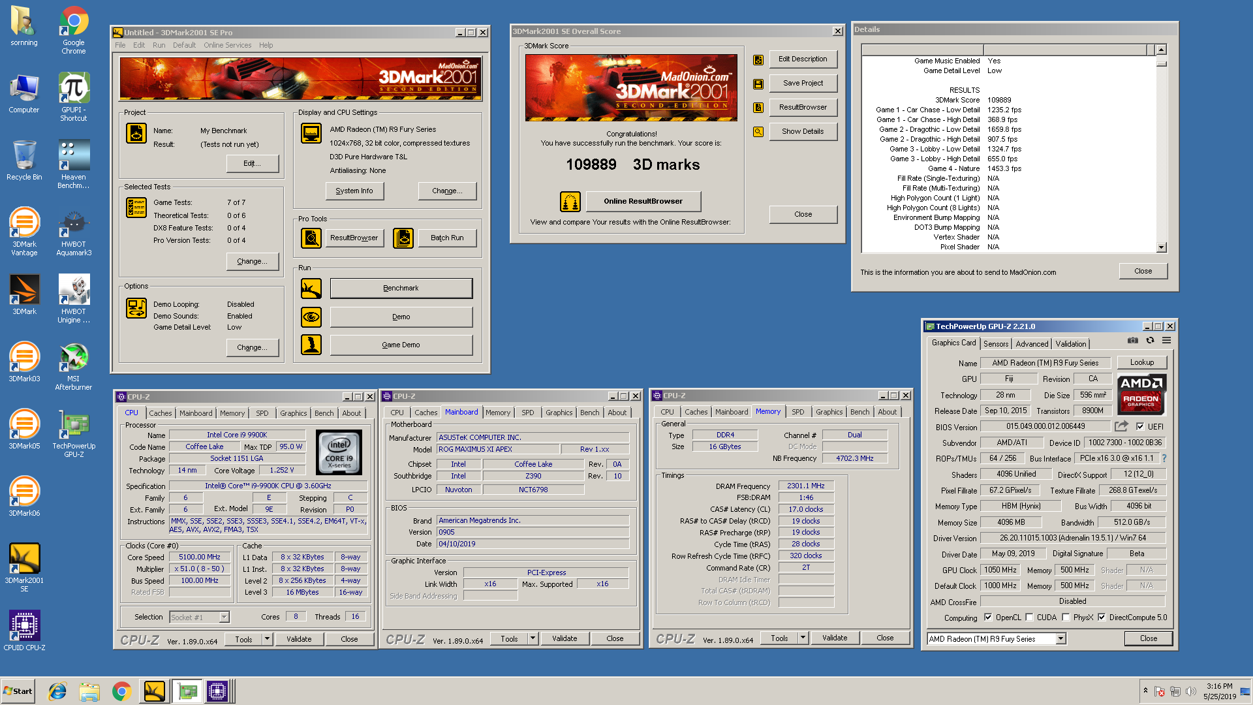Click Validate in the CPU-Z Memory window

(x=835, y=638)
